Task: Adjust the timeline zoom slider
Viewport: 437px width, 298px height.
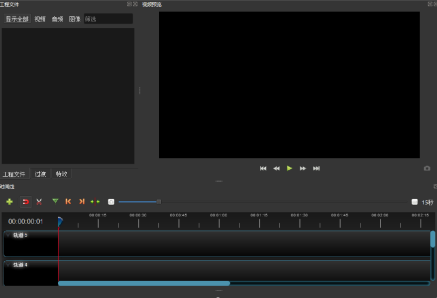Action: pos(158,202)
